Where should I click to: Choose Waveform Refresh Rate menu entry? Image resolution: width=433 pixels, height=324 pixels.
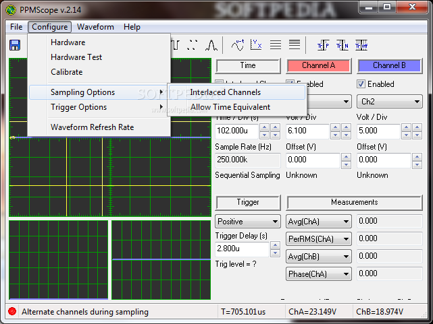[x=98, y=127]
